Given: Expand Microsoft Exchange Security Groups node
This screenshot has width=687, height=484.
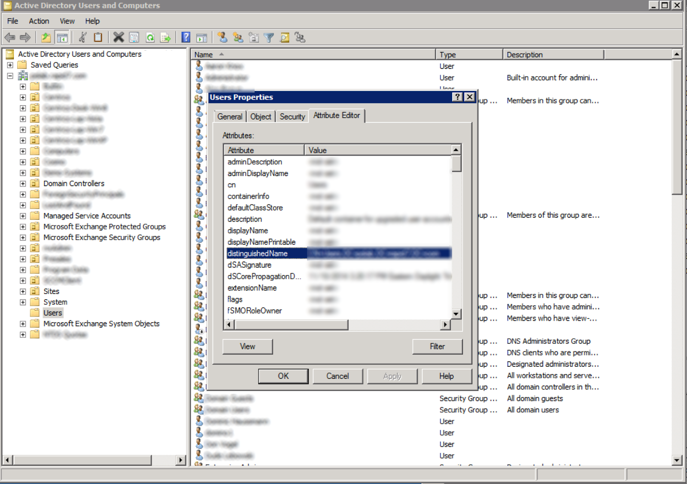Looking at the screenshot, I should [x=23, y=237].
